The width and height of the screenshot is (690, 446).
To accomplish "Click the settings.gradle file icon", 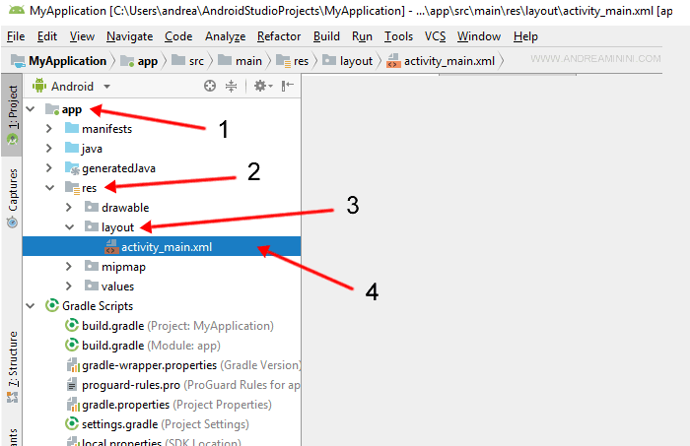I will tap(72, 423).
